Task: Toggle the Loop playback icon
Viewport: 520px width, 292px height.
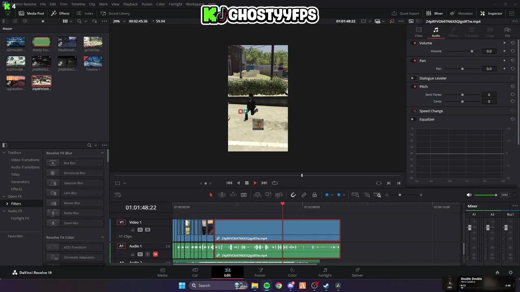Action: tap(275, 183)
